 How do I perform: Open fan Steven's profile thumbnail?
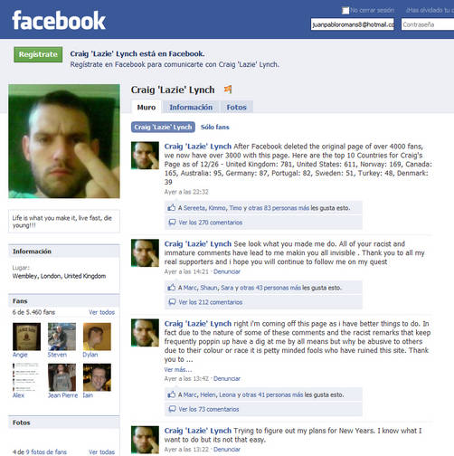coord(61,337)
